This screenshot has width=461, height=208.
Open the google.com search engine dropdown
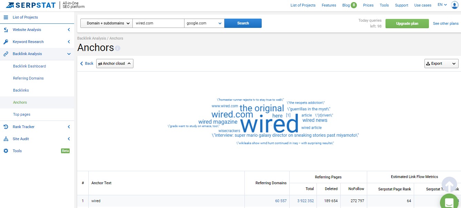(204, 23)
